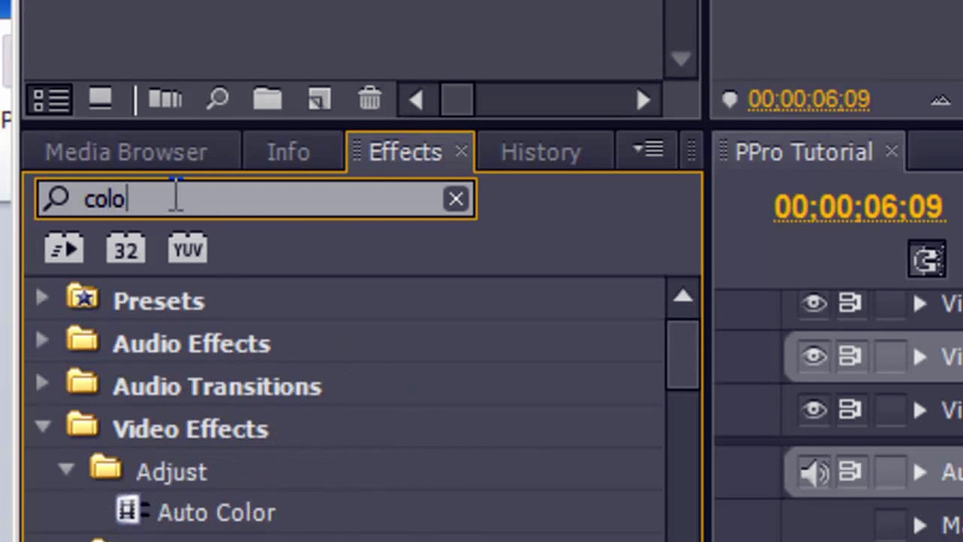Toggle eye visibility on the highlighted video track
Image resolution: width=963 pixels, height=542 pixels.
pos(814,356)
